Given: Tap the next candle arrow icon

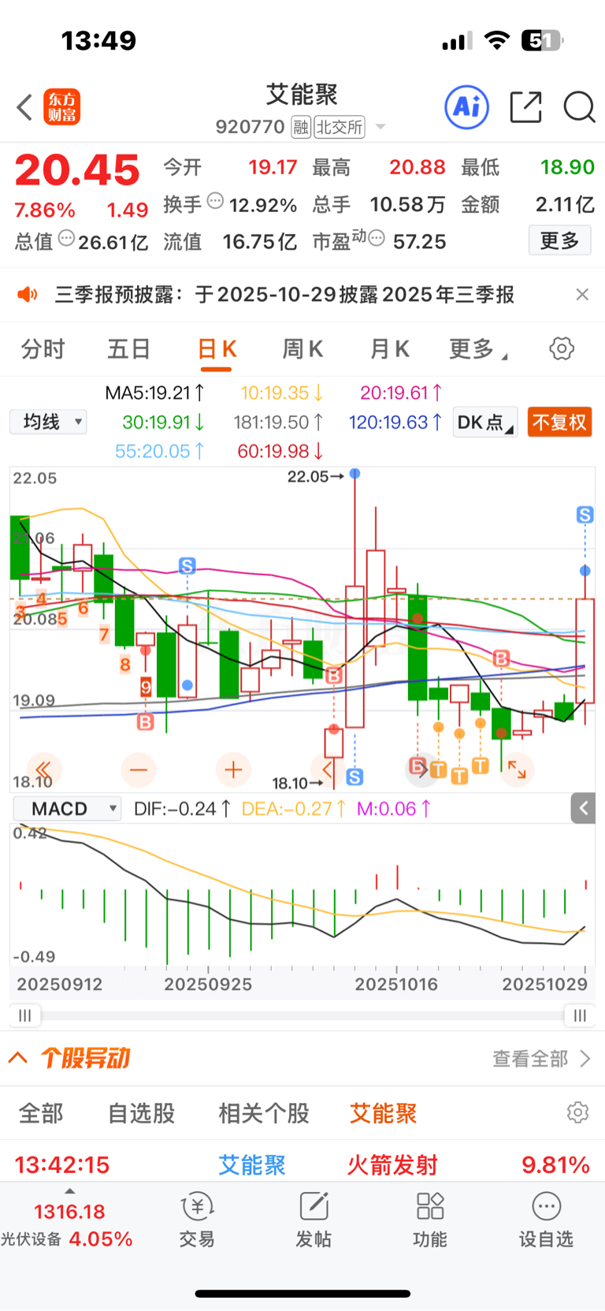Looking at the screenshot, I should 422,769.
